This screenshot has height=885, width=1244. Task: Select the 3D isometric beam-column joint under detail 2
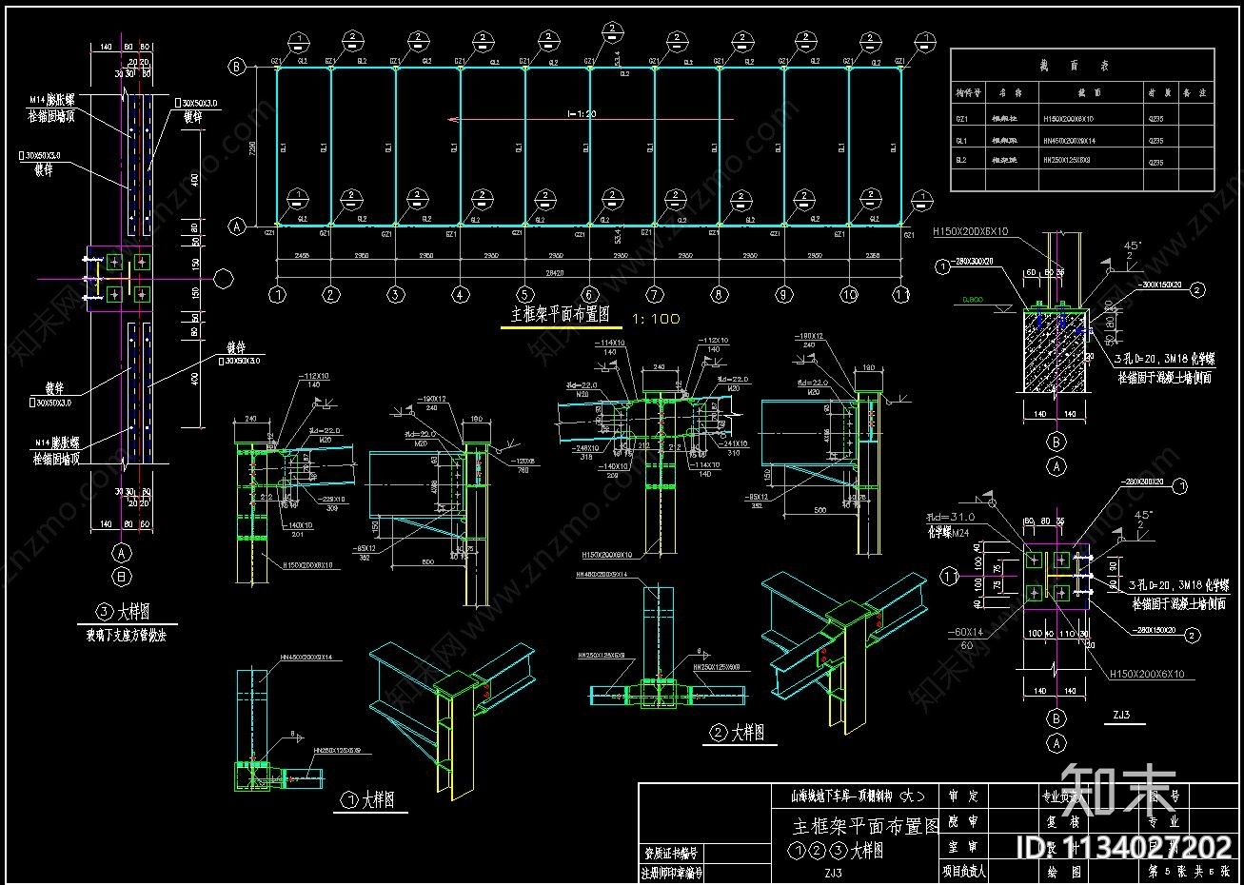coord(841,647)
